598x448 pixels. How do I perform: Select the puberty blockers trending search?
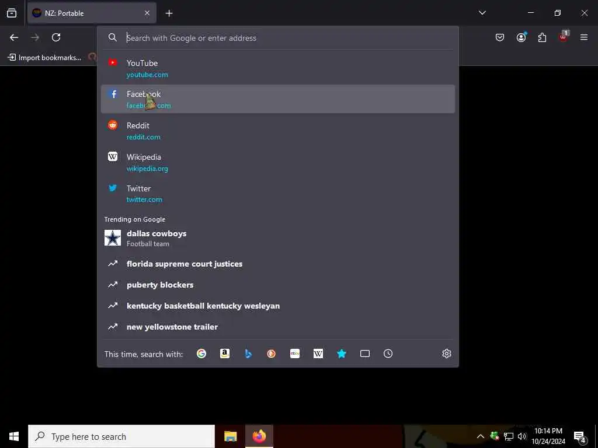(x=277, y=285)
